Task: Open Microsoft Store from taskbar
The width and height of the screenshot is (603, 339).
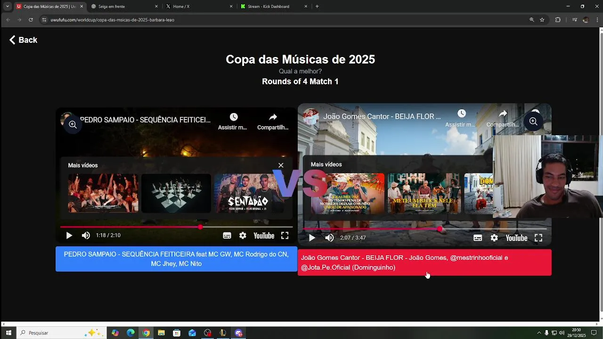Action: coord(177,333)
